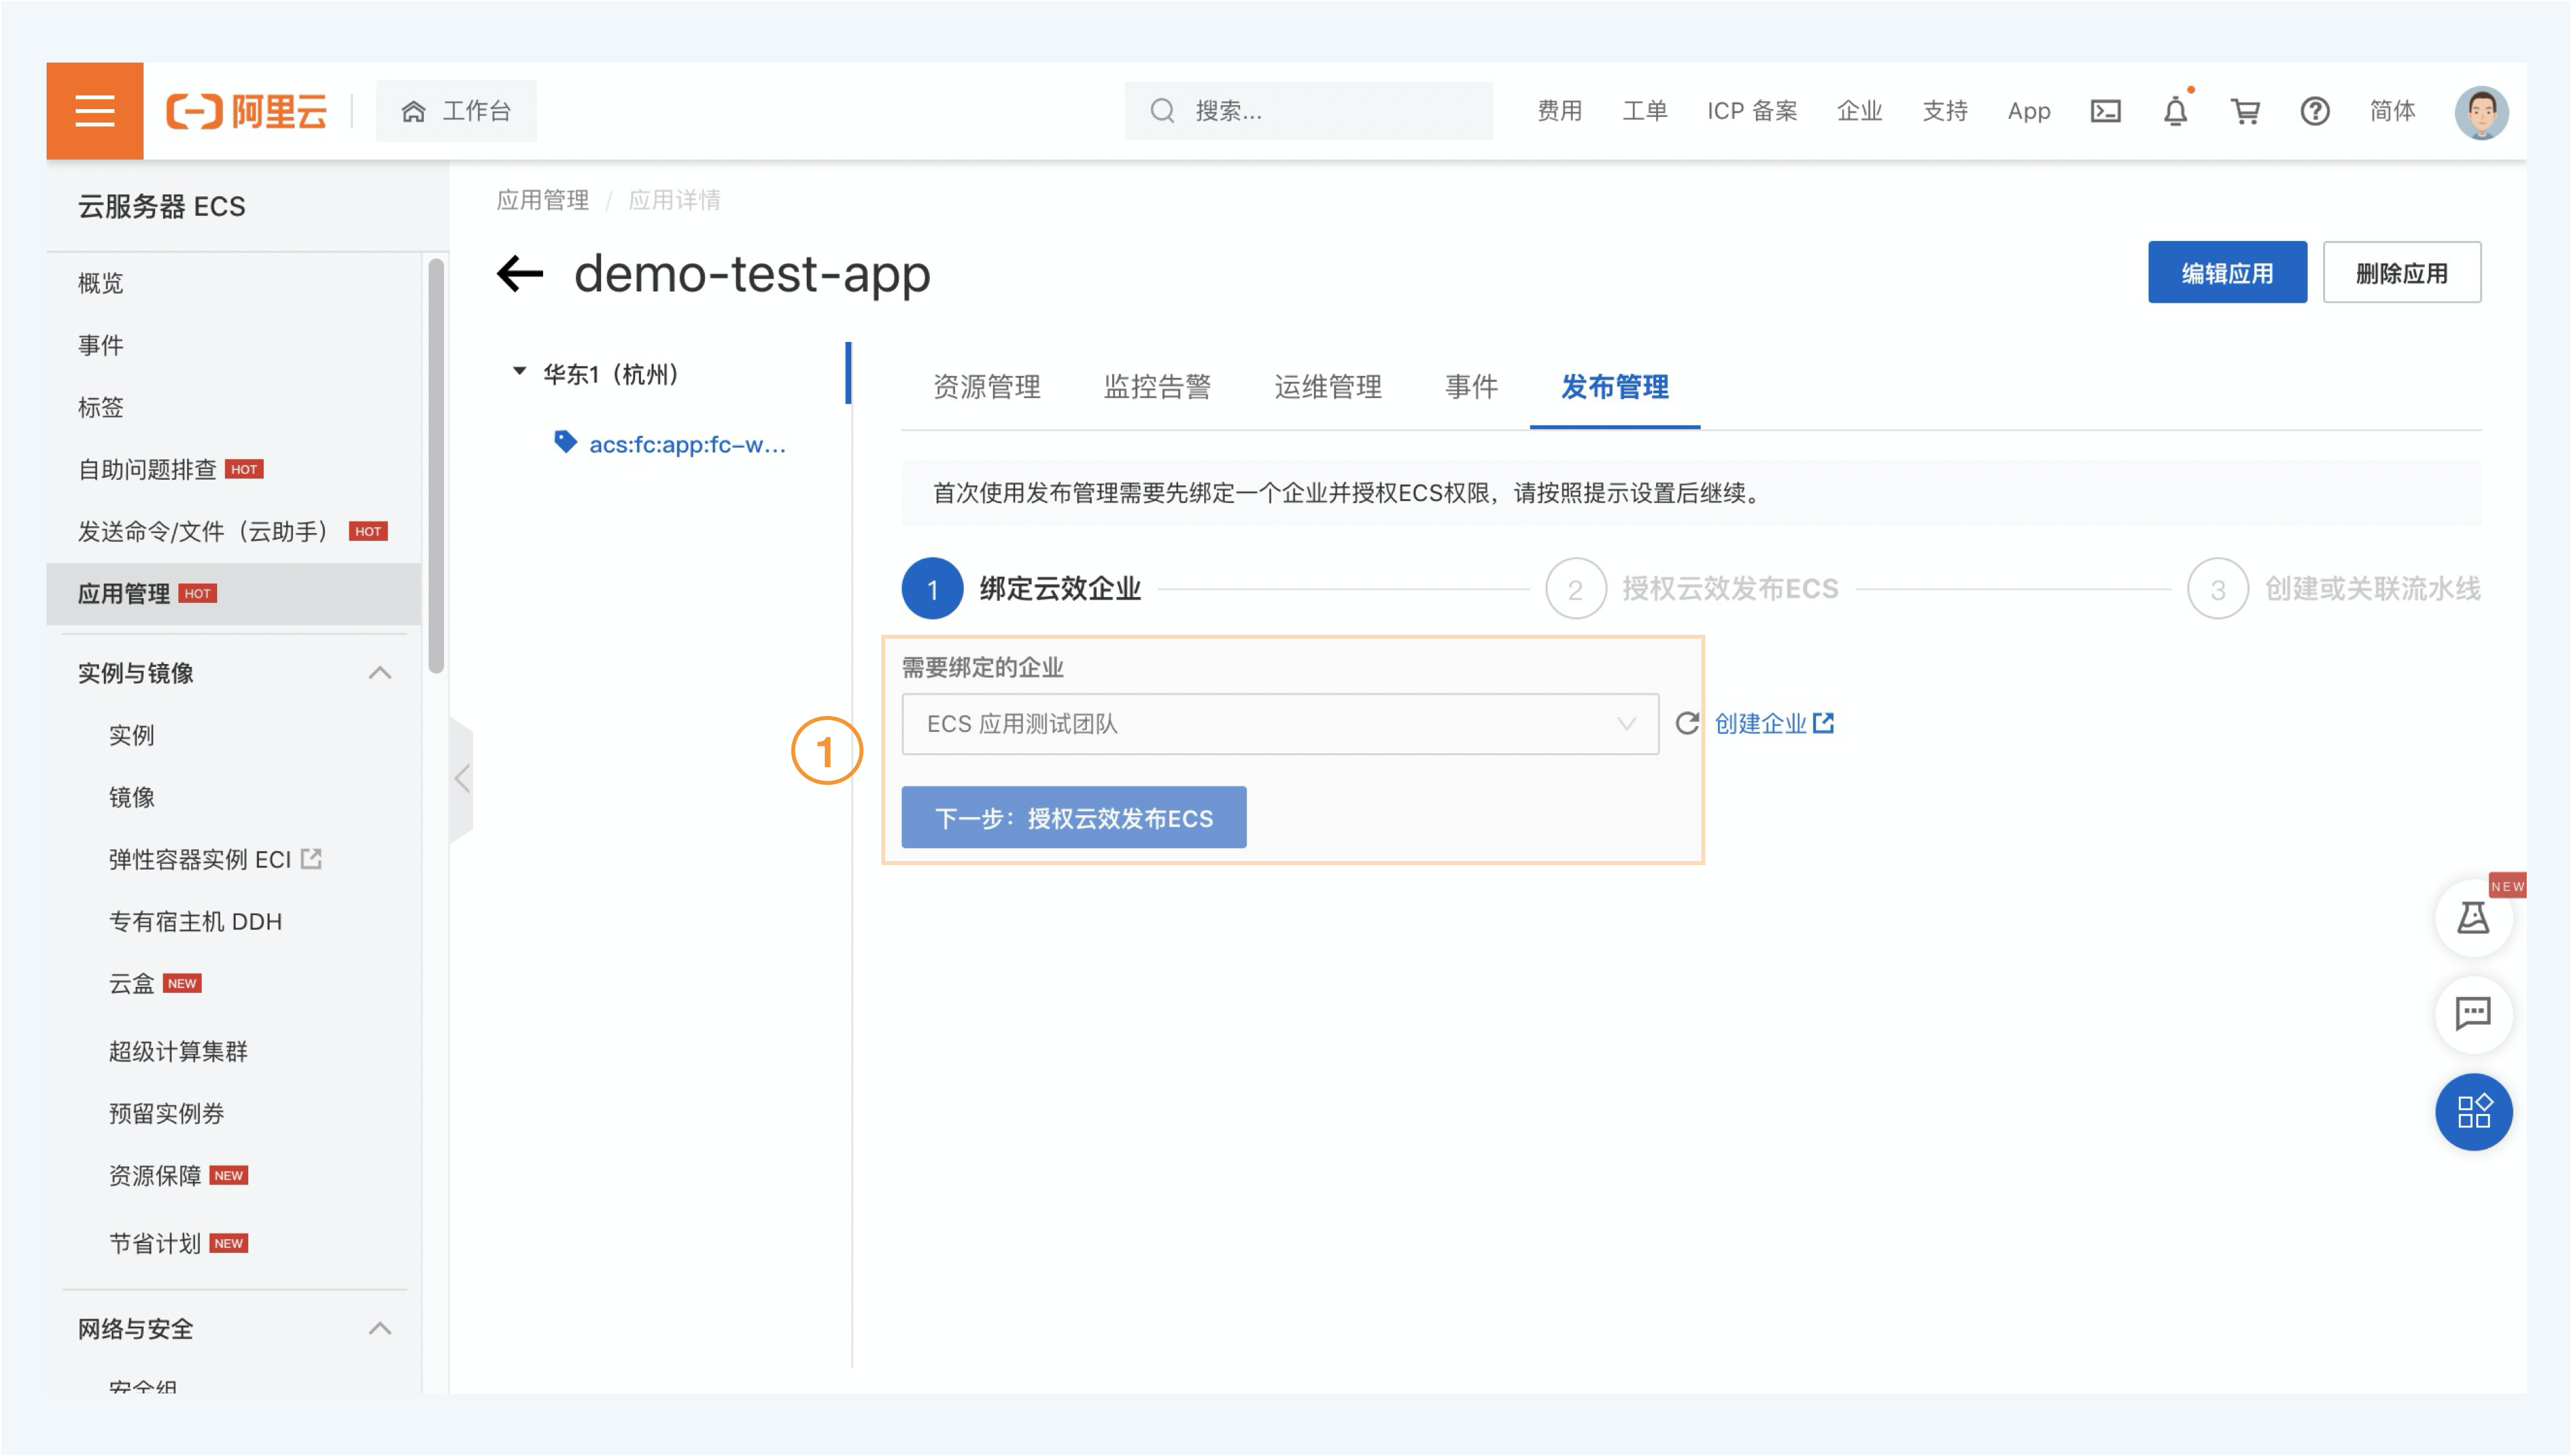Viewport: 2572px width, 1456px height.
Task: Open the 支持 menu
Action: click(x=1945, y=111)
